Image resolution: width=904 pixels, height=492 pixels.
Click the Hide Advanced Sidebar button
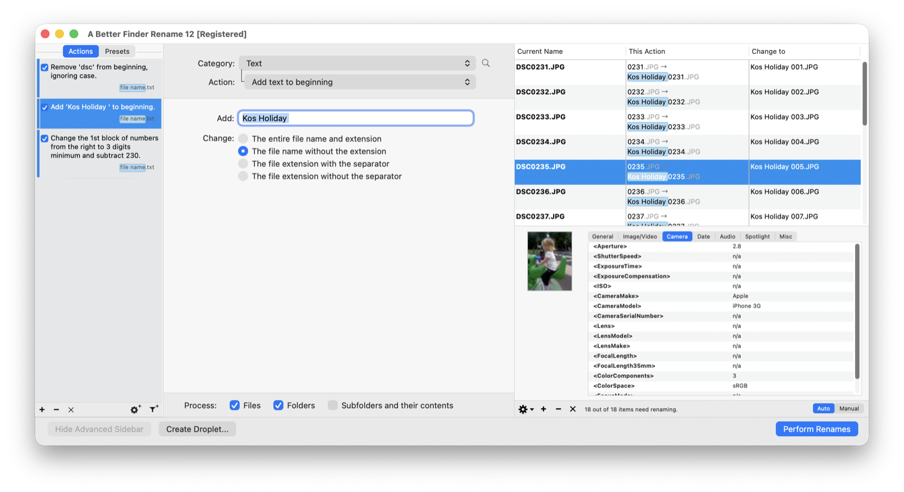coord(99,429)
